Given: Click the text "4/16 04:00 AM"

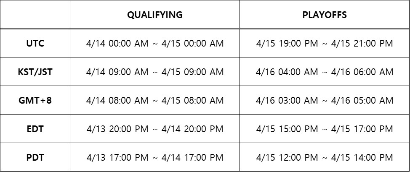Looking at the screenshot, I should pos(287,72).
